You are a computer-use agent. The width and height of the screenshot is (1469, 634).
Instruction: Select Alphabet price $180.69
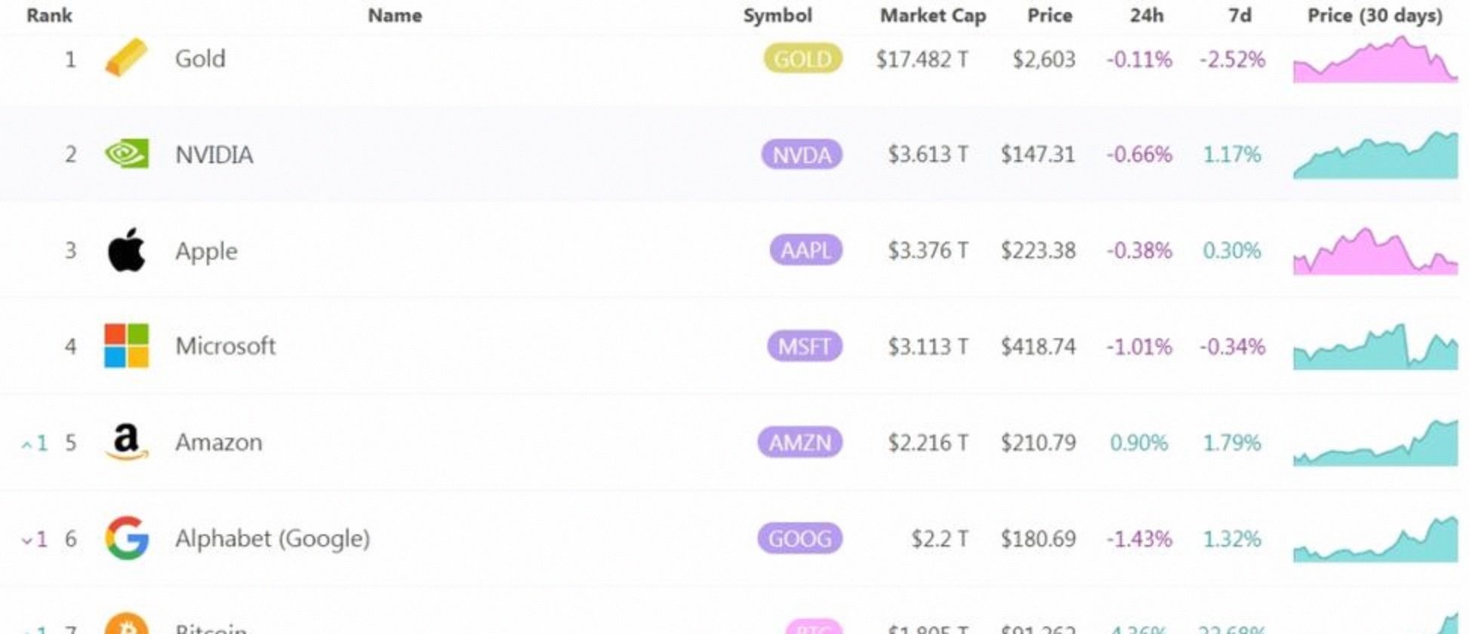pyautogui.click(x=1038, y=539)
